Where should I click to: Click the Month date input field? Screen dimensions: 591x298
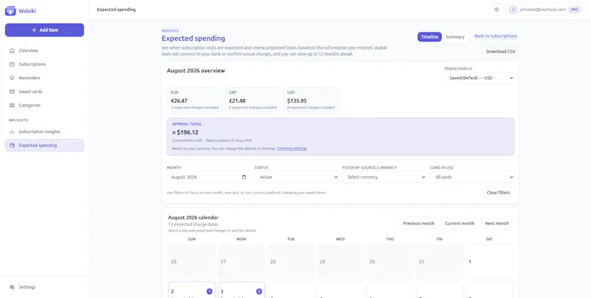(209, 177)
